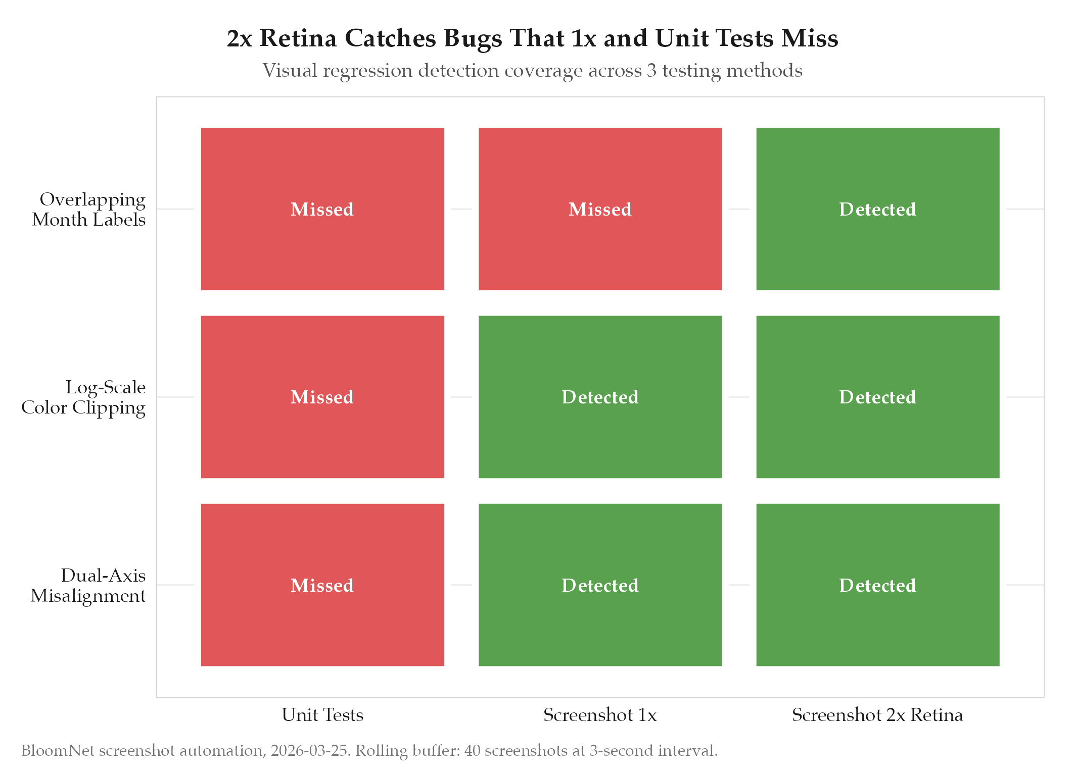
Task: Click the chart title about 2x Retina
Action: (532, 38)
